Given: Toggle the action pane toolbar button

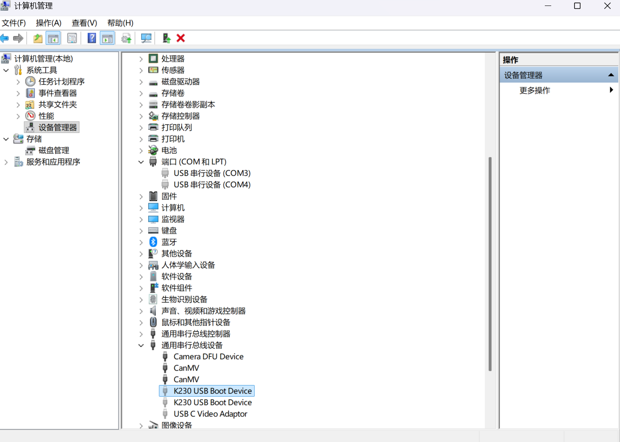Looking at the screenshot, I should coord(107,38).
